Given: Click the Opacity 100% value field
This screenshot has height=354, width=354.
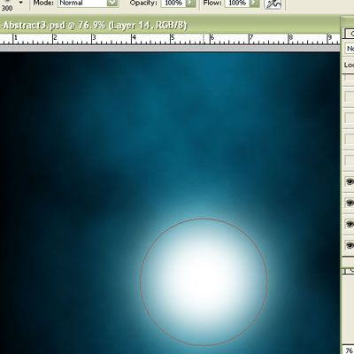Looking at the screenshot, I should 173,3.
